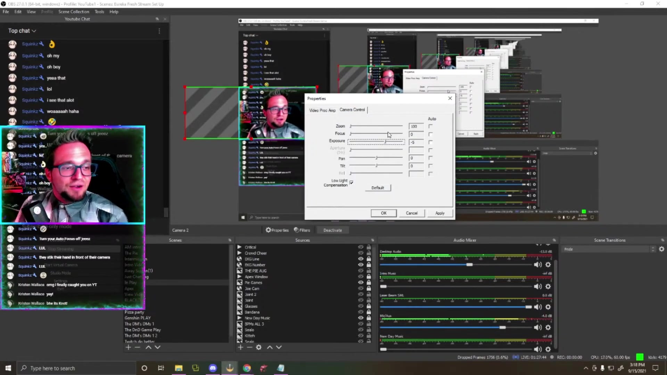
Task: Adjust the Exposure slider
Action: [385, 142]
